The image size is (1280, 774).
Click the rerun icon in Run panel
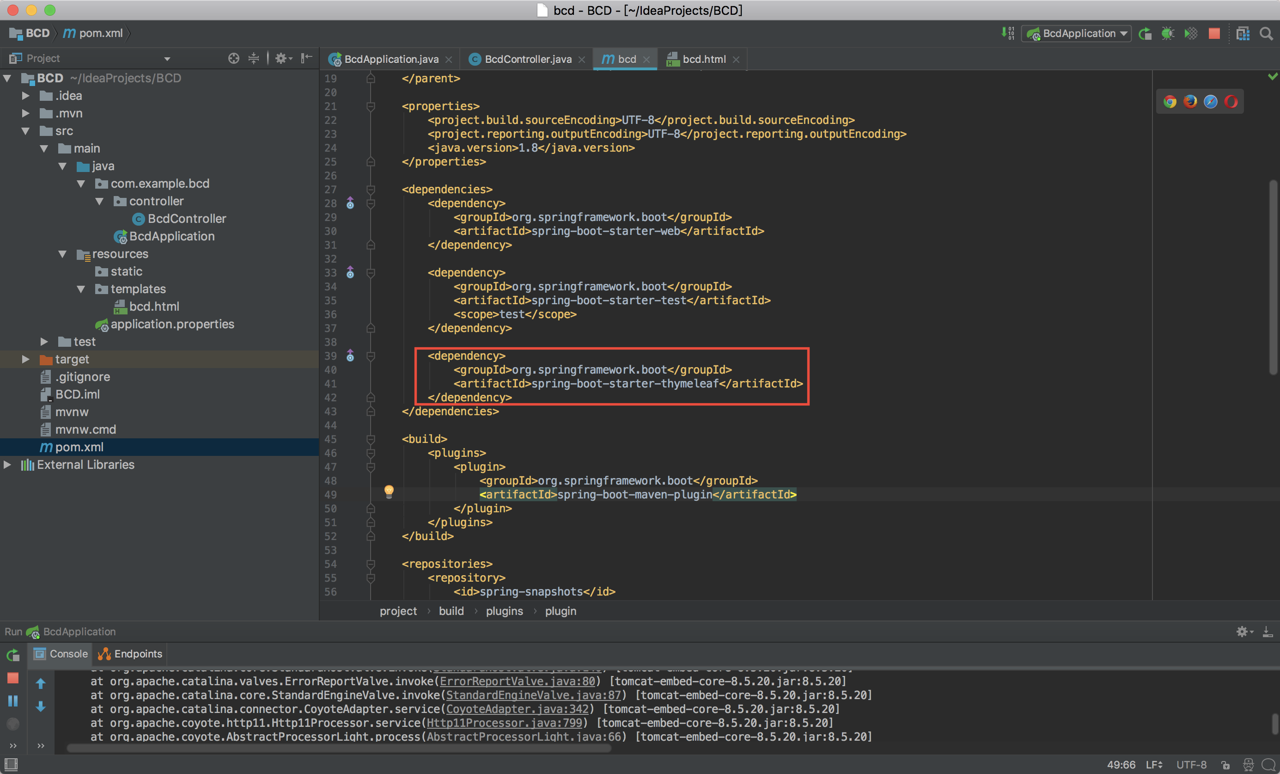coord(13,655)
